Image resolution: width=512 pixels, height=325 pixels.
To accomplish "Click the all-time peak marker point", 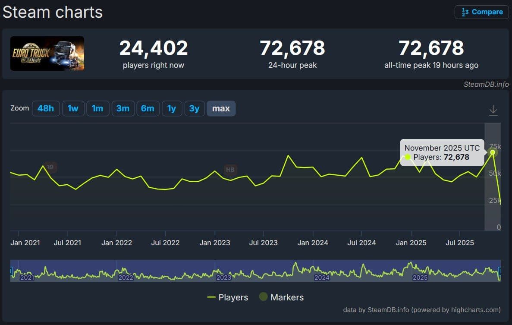I will coord(493,152).
